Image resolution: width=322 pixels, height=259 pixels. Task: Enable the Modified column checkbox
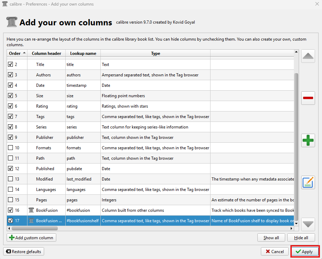pos(10,179)
